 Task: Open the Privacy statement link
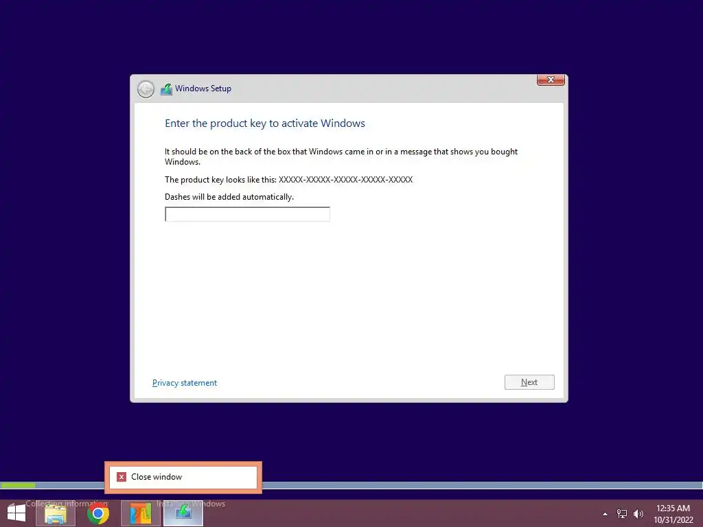[x=185, y=383]
